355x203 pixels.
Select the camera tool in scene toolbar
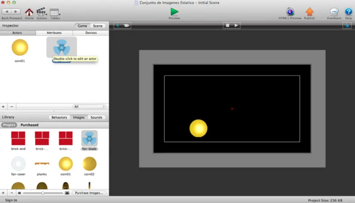coord(126,25)
